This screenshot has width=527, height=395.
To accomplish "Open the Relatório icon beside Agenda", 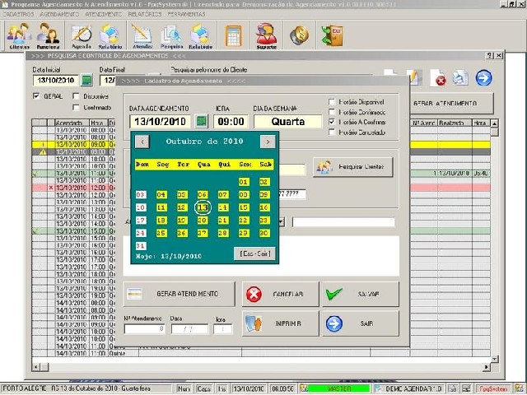I will point(110,36).
